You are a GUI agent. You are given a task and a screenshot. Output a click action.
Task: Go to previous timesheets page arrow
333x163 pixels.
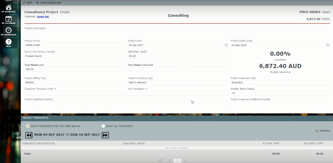click(169, 161)
